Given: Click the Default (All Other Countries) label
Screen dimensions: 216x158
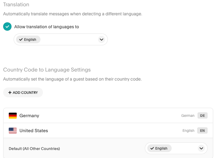Looking at the screenshot, I should coord(34,149).
